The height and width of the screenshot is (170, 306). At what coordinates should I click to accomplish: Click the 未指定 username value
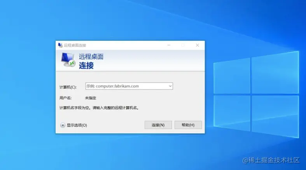coord(91,98)
